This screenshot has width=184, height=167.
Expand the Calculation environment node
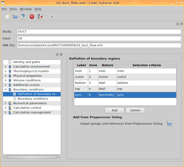coord(5,67)
